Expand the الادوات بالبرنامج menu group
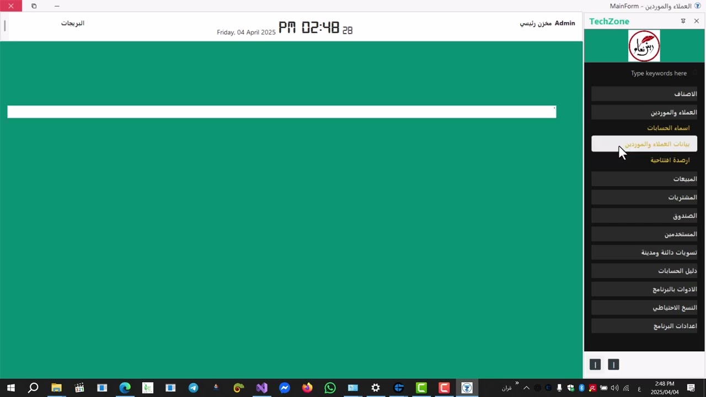This screenshot has width=706, height=397. click(x=644, y=289)
